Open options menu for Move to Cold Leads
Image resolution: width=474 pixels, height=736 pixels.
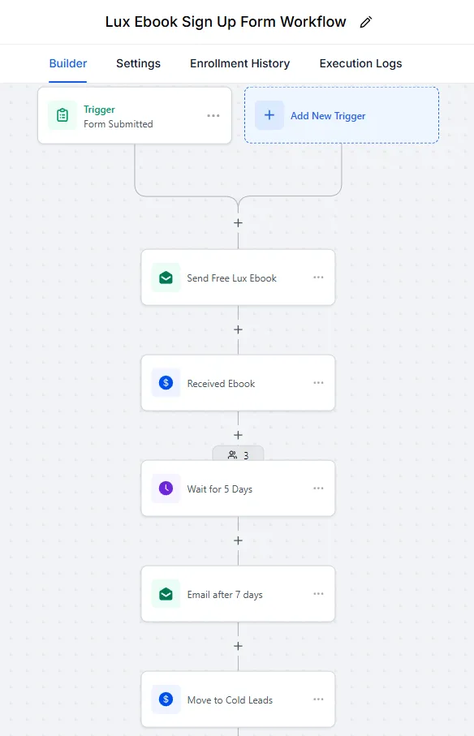(x=319, y=699)
